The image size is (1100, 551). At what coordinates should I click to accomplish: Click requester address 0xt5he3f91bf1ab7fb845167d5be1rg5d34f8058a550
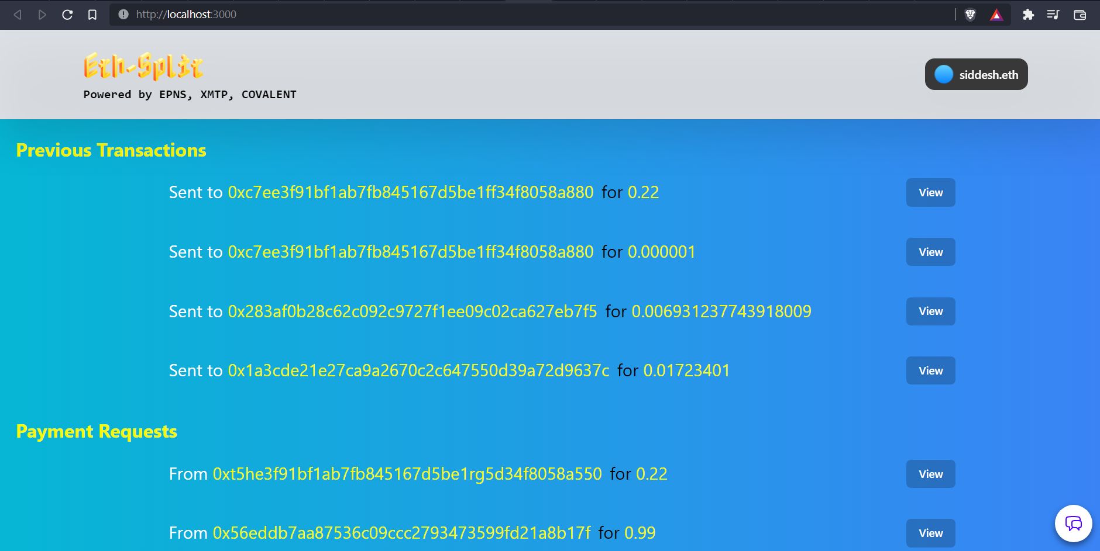pos(407,474)
